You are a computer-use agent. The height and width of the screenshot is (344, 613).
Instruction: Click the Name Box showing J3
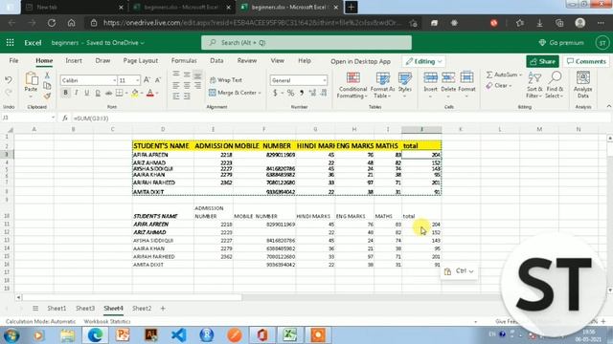tap(28, 118)
